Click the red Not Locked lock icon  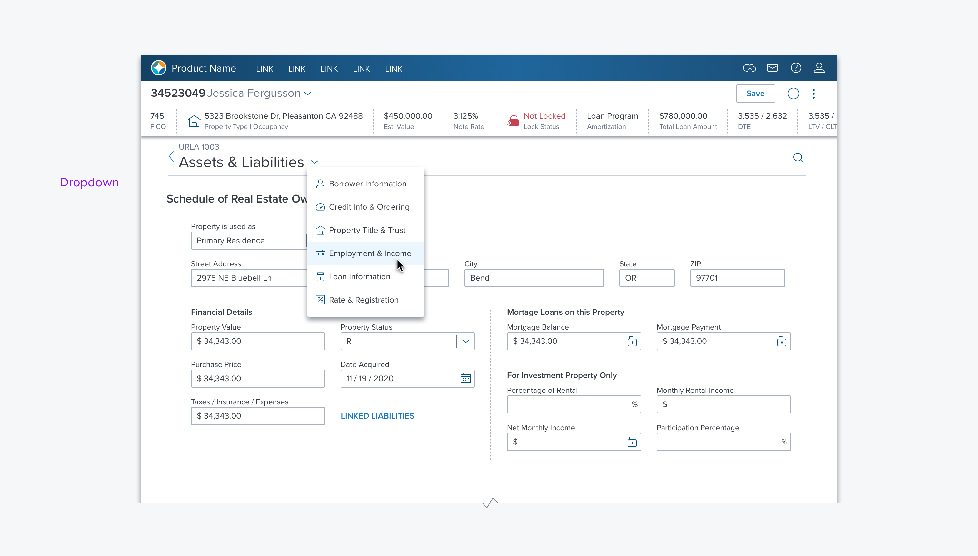pyautogui.click(x=512, y=121)
